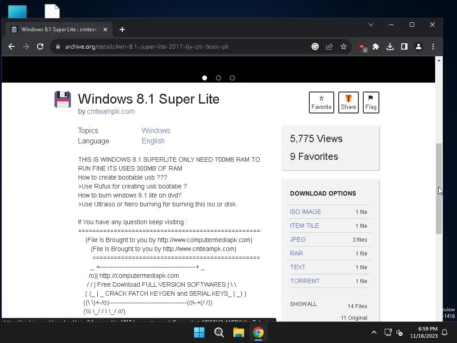This screenshot has width=457, height=343.
Task: Open a new browser tab
Action: pos(122,29)
